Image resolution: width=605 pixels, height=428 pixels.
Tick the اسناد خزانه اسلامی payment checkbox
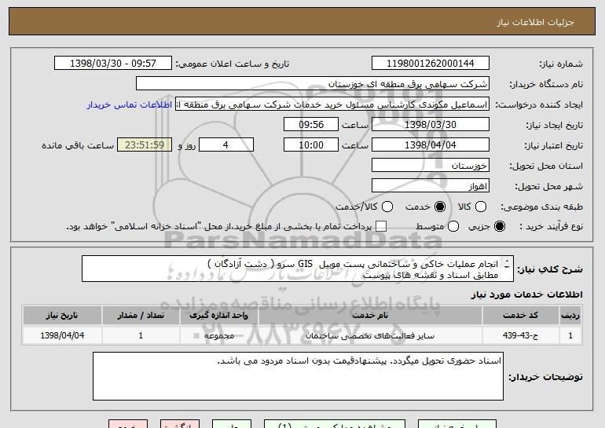coord(381,226)
